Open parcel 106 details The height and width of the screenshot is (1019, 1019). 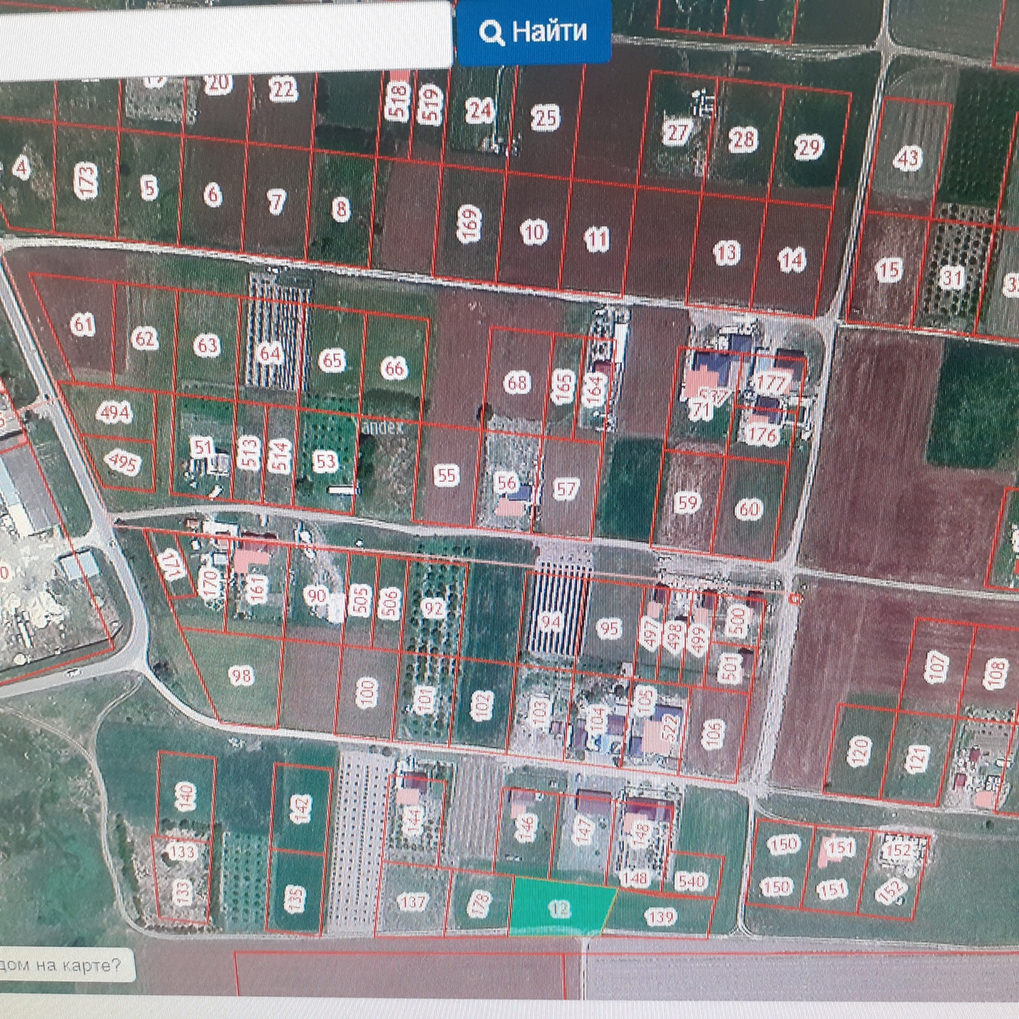coord(713,734)
